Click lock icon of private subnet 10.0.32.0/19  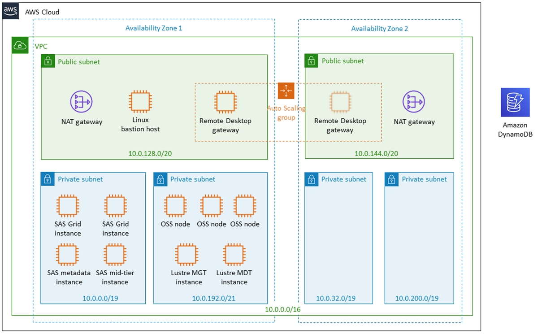coord(312,179)
